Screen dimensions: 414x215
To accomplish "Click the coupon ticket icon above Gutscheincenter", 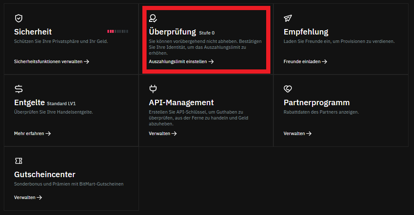I will click(x=18, y=161).
